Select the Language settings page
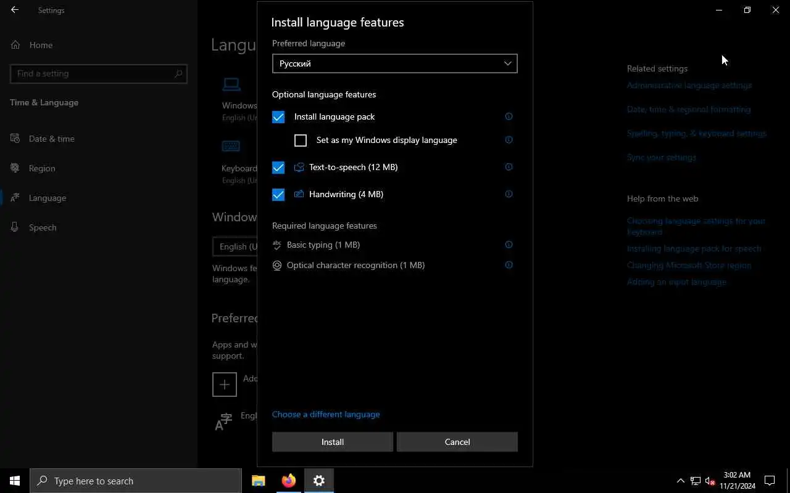 point(48,198)
